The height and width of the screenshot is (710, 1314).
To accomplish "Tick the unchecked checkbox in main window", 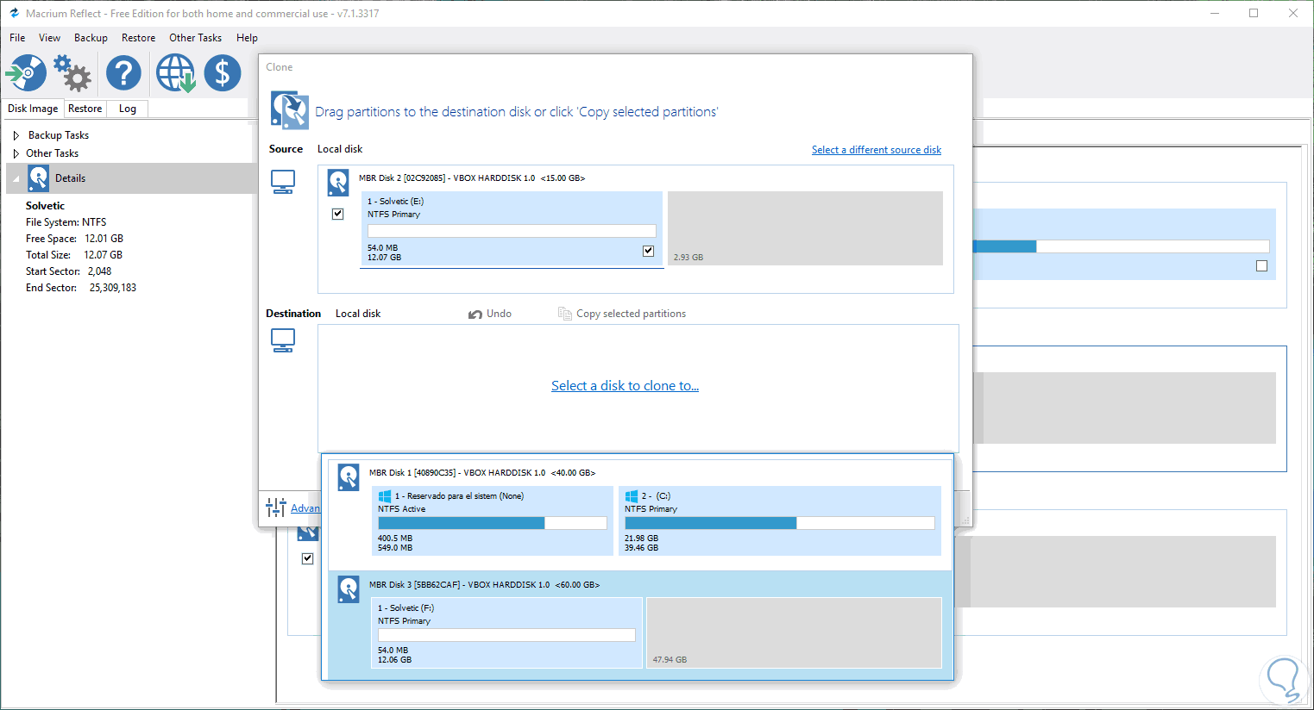I will pos(1261,266).
